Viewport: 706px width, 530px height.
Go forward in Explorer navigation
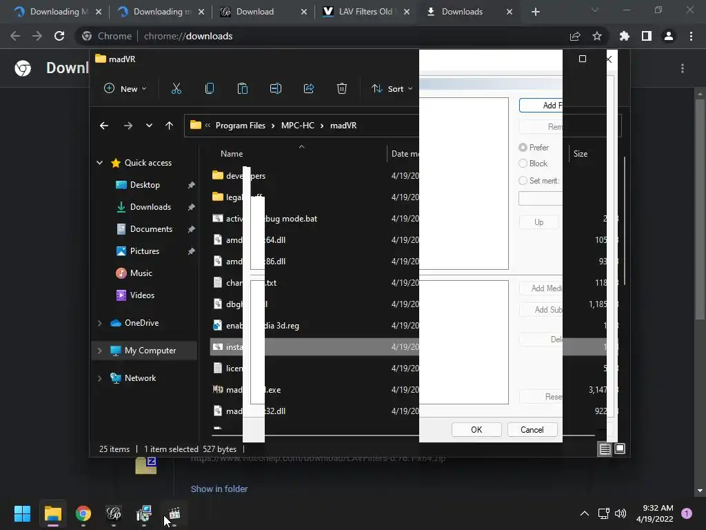click(x=128, y=126)
